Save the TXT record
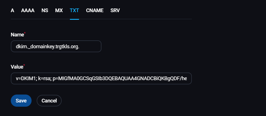266x116 pixels. pos(21,101)
